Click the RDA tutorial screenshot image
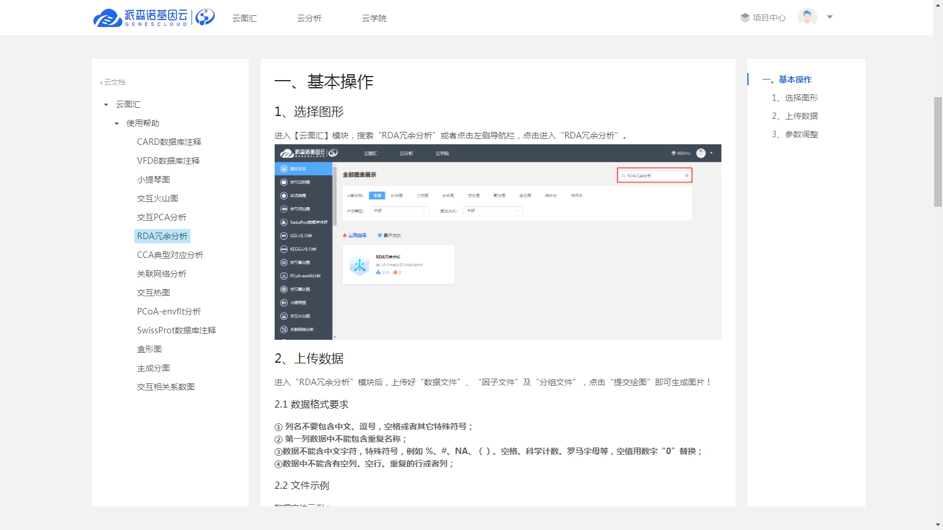 pos(498,242)
